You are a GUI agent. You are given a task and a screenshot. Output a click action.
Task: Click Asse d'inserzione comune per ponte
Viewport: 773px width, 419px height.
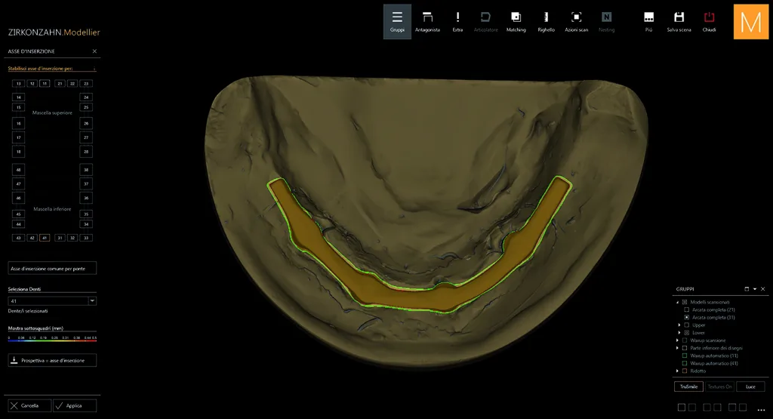52,268
